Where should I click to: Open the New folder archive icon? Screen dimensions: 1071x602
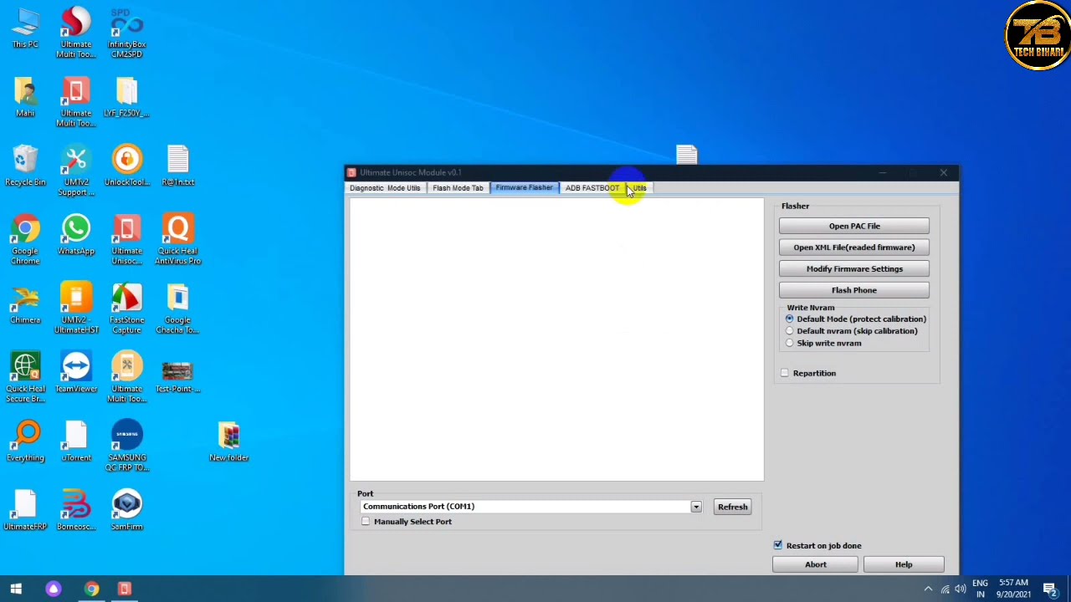pyautogui.click(x=229, y=442)
